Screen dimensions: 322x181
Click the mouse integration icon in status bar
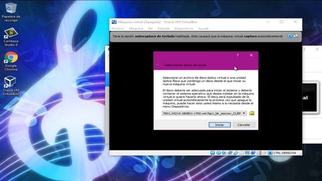point(265,153)
